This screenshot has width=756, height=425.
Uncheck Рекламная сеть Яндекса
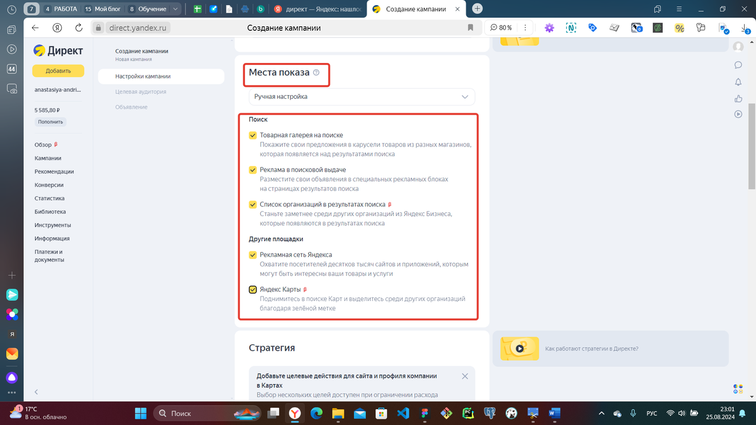pos(253,255)
